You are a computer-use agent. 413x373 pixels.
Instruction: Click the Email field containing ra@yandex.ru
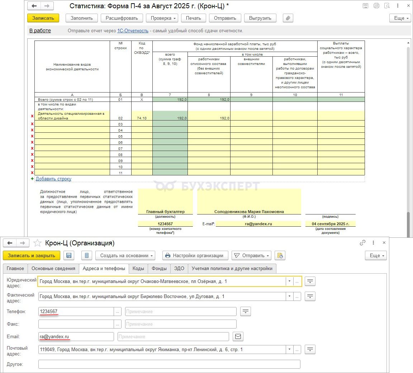point(76,336)
